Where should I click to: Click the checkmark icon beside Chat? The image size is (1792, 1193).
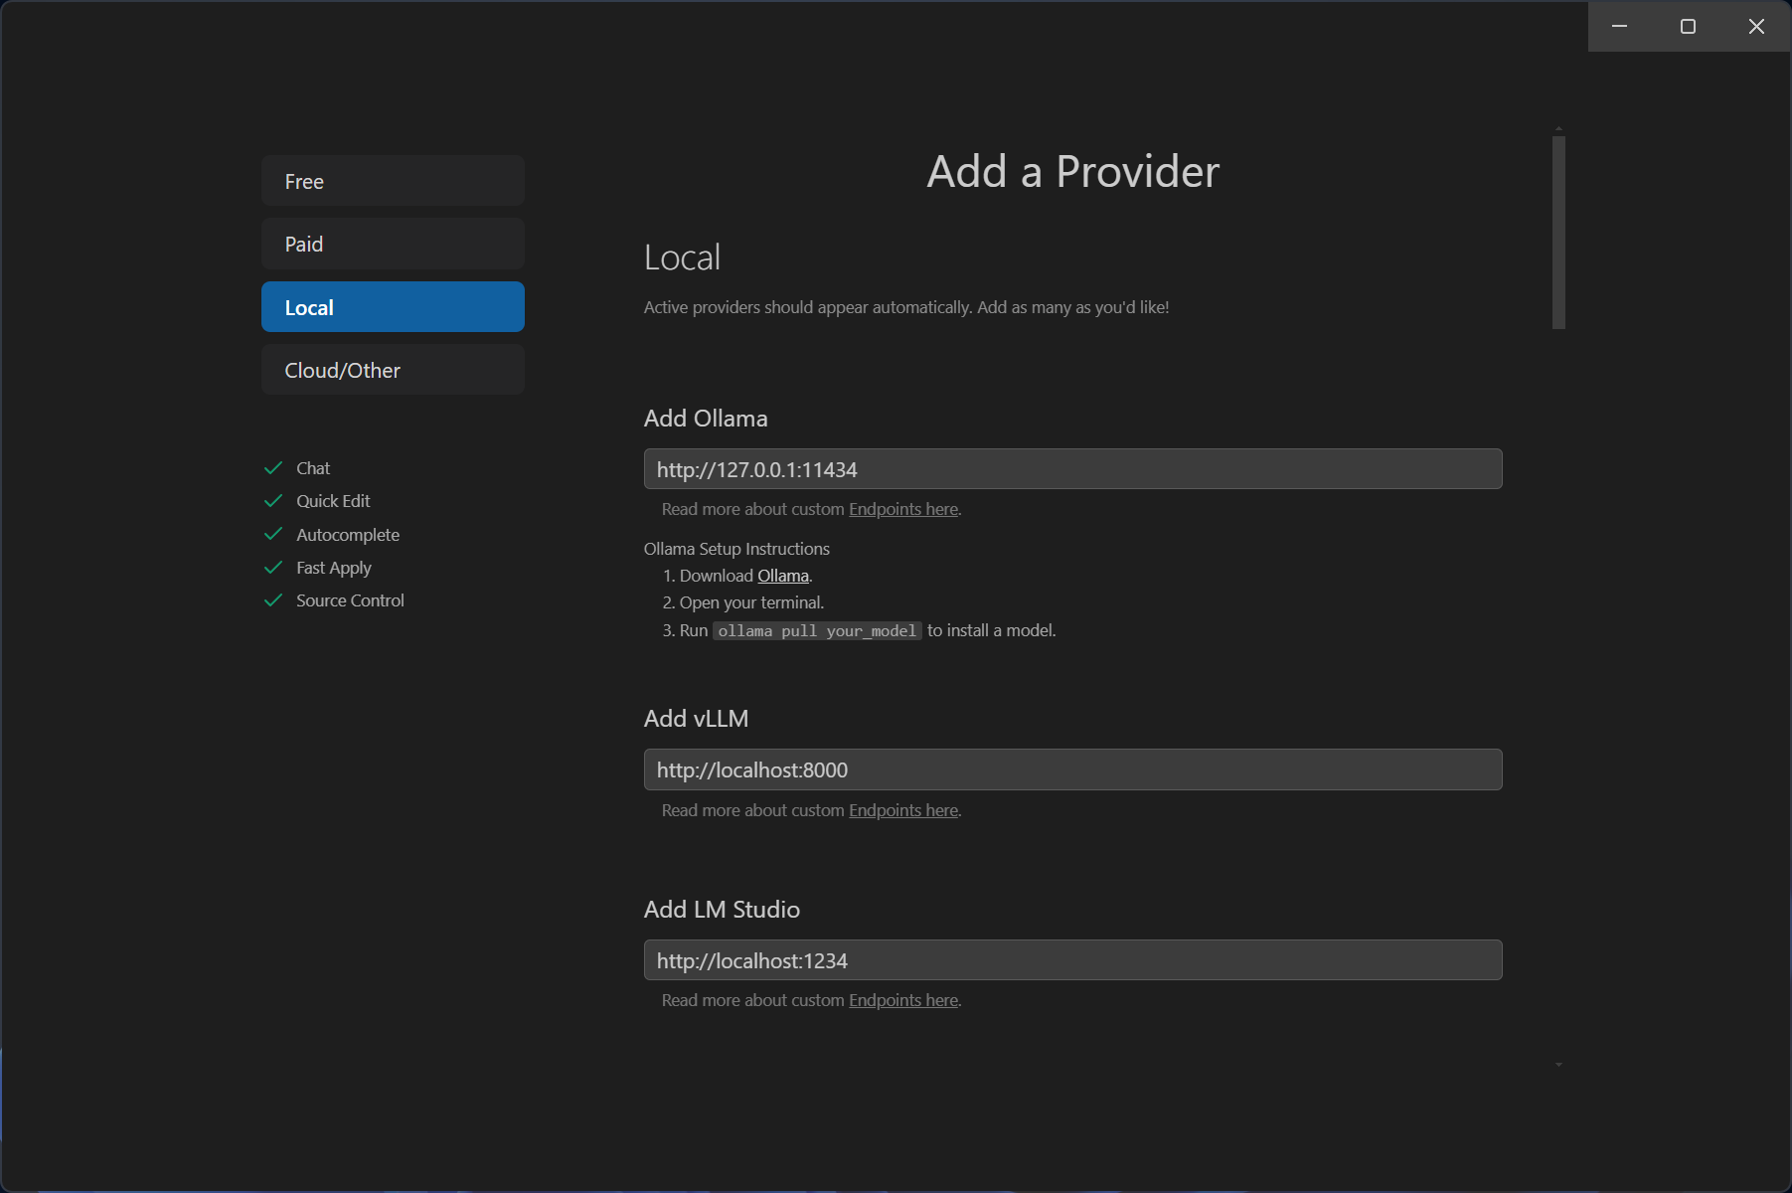(273, 468)
